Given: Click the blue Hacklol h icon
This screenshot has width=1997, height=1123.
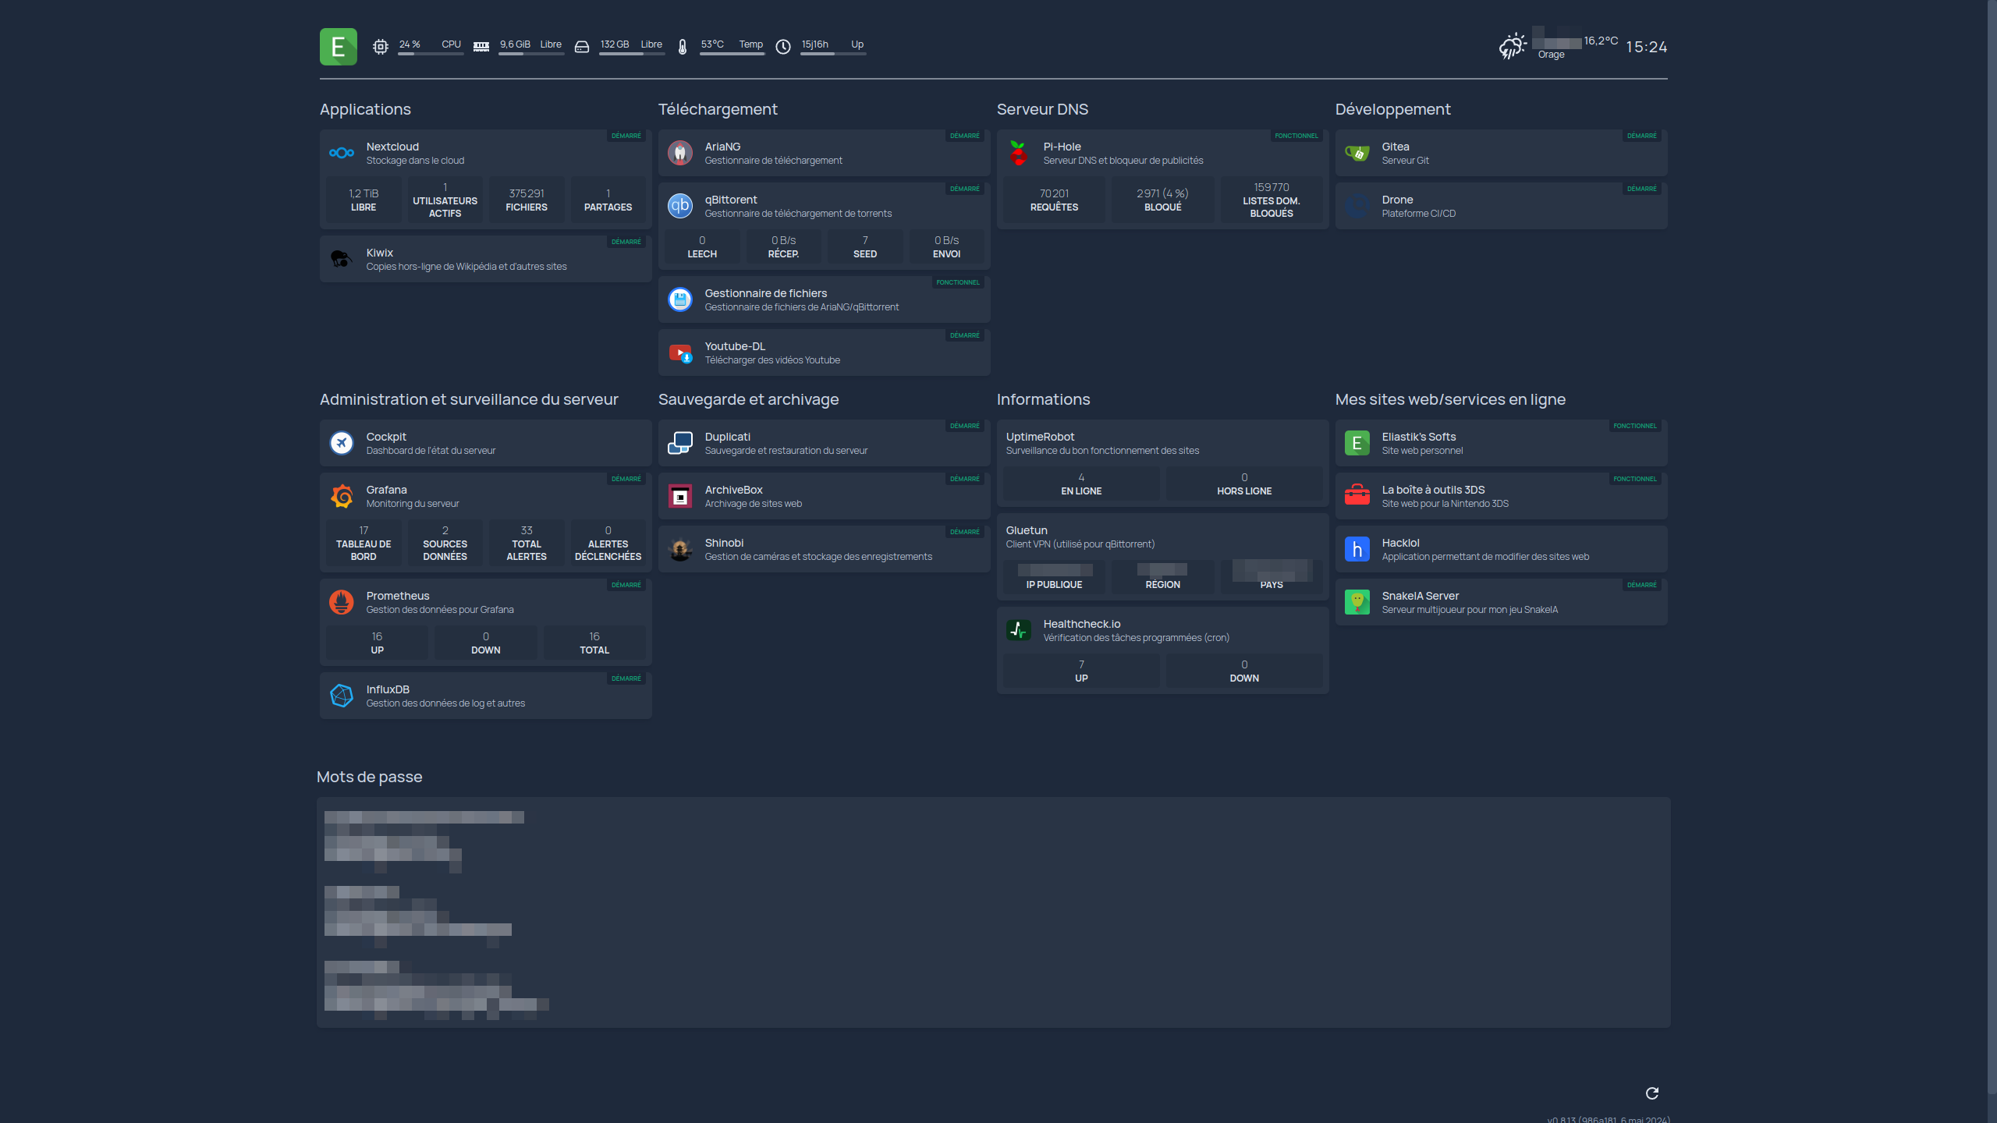Looking at the screenshot, I should tap(1357, 549).
